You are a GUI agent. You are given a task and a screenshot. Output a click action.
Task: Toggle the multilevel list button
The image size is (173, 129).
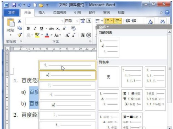pyautogui.click(x=118, y=21)
